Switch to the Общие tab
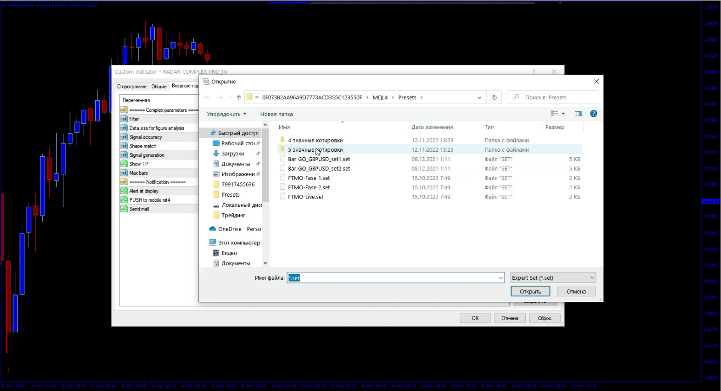721x391 pixels. click(x=159, y=86)
